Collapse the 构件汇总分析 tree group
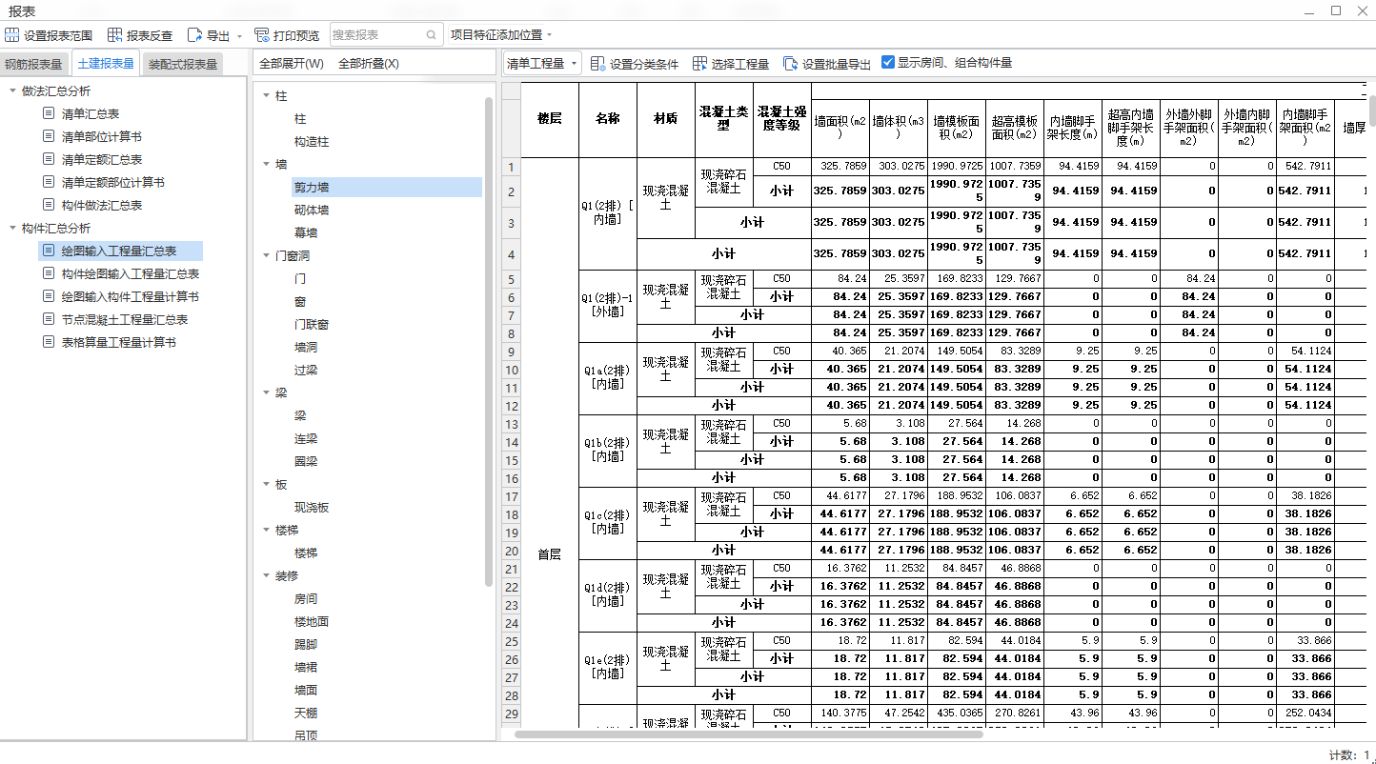This screenshot has height=764, width=1376. coord(12,228)
